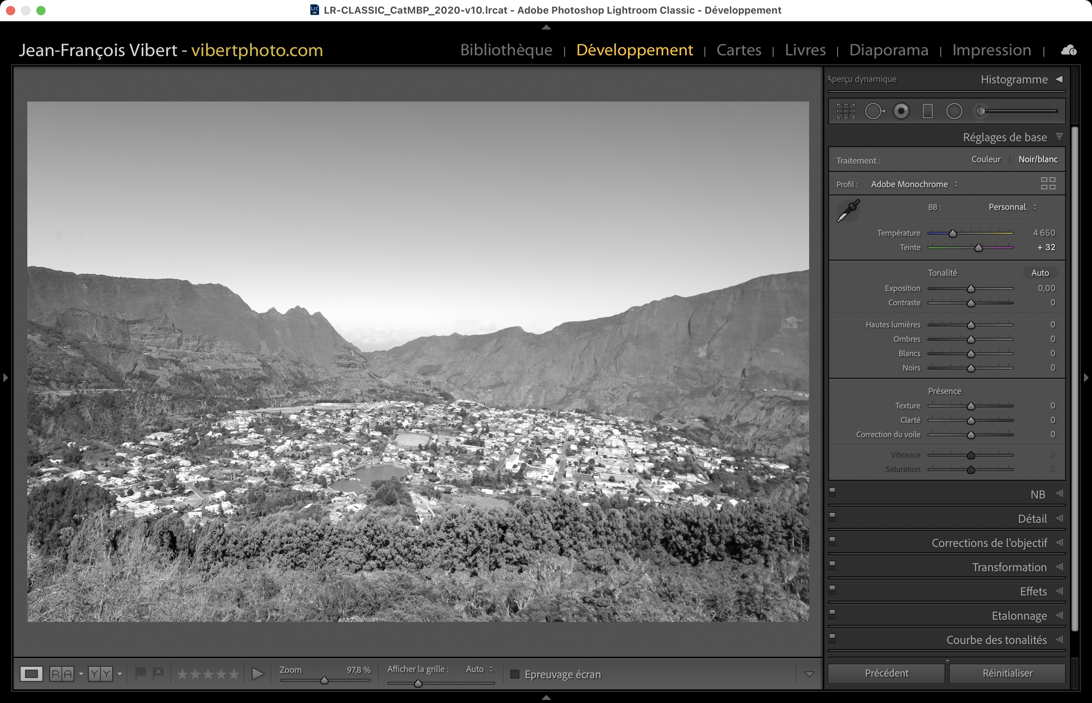Select the graduated filter tool
1092x703 pixels.
[927, 111]
